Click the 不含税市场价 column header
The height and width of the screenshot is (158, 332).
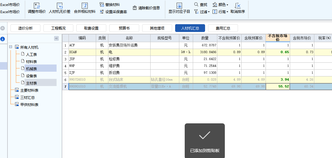278,38
